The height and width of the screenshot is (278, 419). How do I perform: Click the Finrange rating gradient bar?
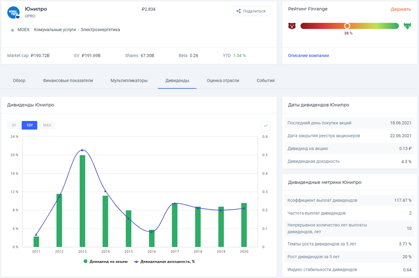coord(350,26)
